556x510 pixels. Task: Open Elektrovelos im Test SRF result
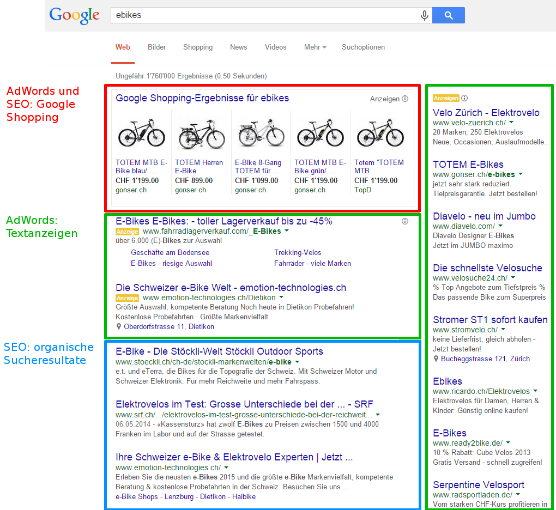[x=244, y=404]
